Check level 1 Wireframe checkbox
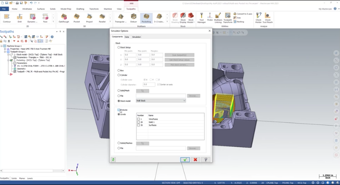The width and height of the screenshot is (340, 185). pyautogui.click(x=138, y=119)
